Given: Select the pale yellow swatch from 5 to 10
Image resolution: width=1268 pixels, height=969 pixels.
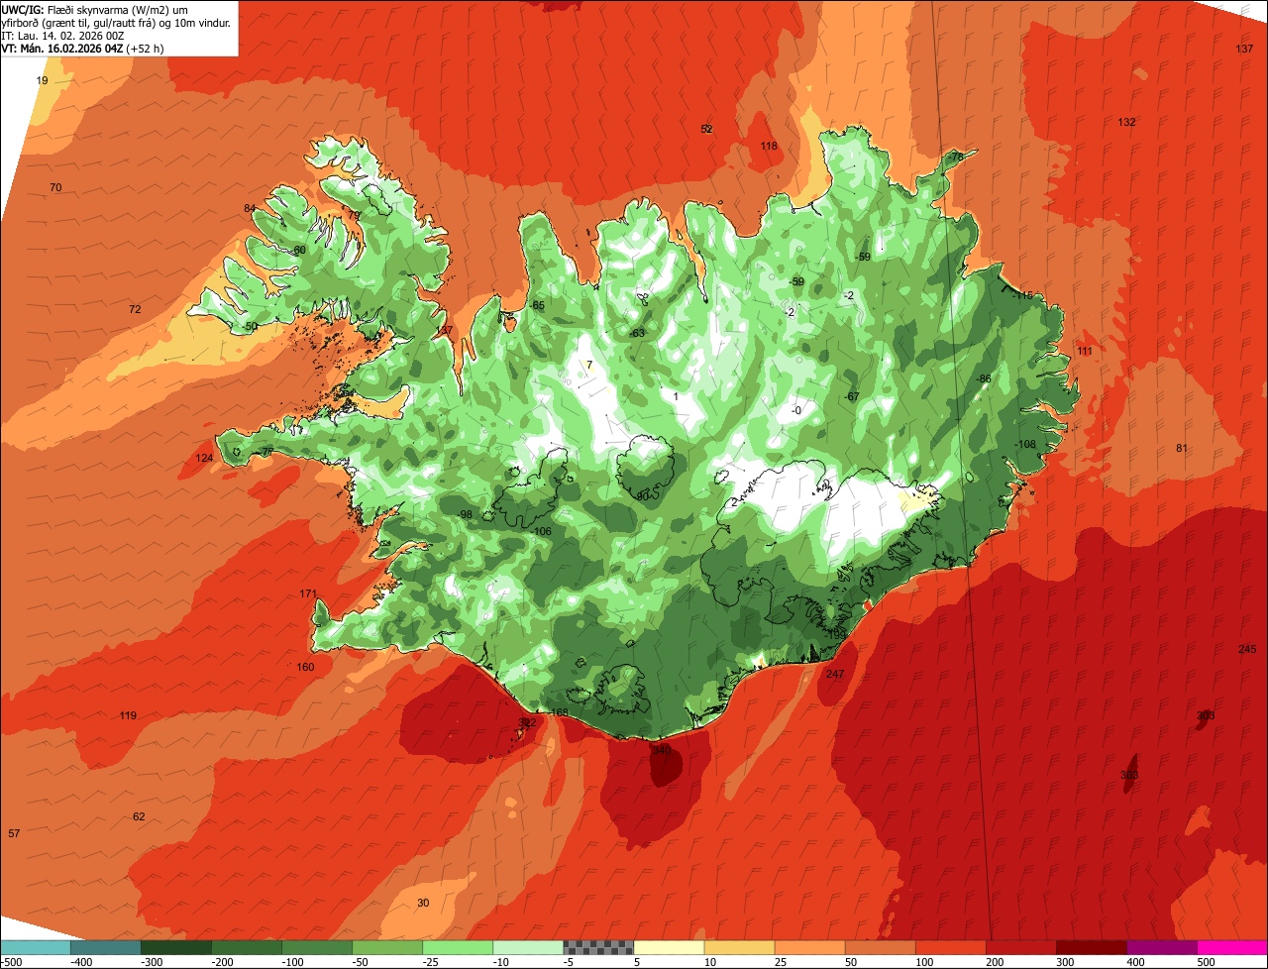Looking at the screenshot, I should [x=669, y=947].
